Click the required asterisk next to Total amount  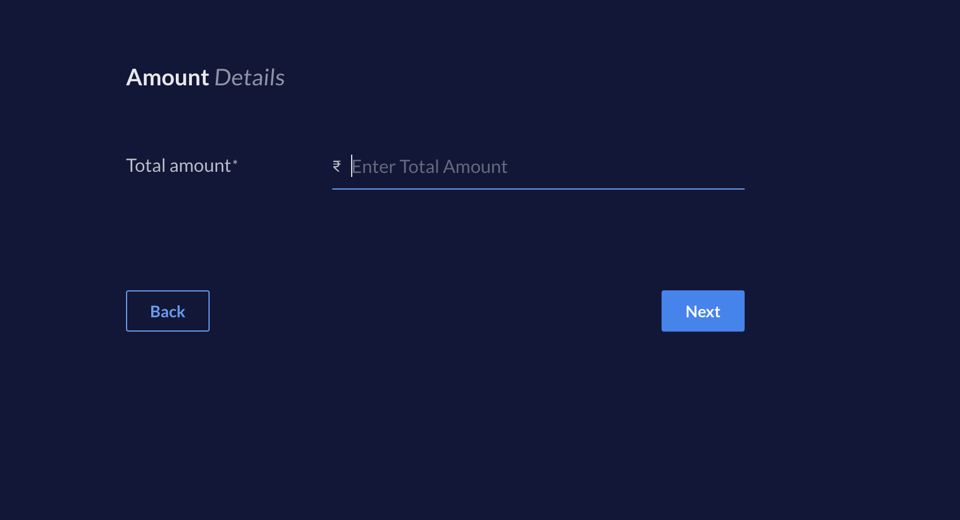pos(235,163)
